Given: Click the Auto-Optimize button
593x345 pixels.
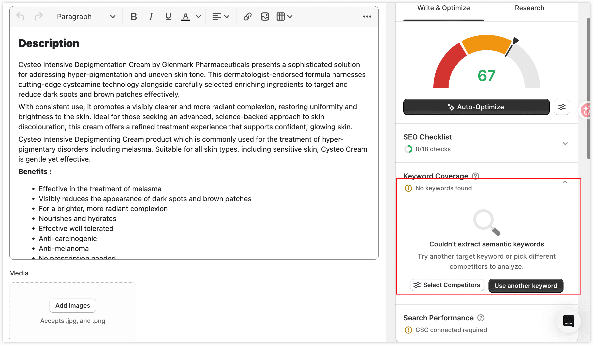Looking at the screenshot, I should (476, 107).
